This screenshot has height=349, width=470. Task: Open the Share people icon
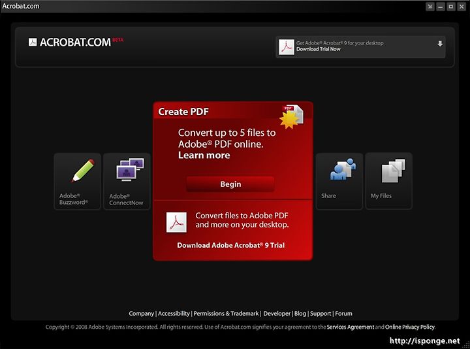coord(343,169)
